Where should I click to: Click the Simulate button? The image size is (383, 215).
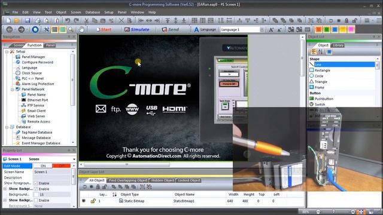137,29
